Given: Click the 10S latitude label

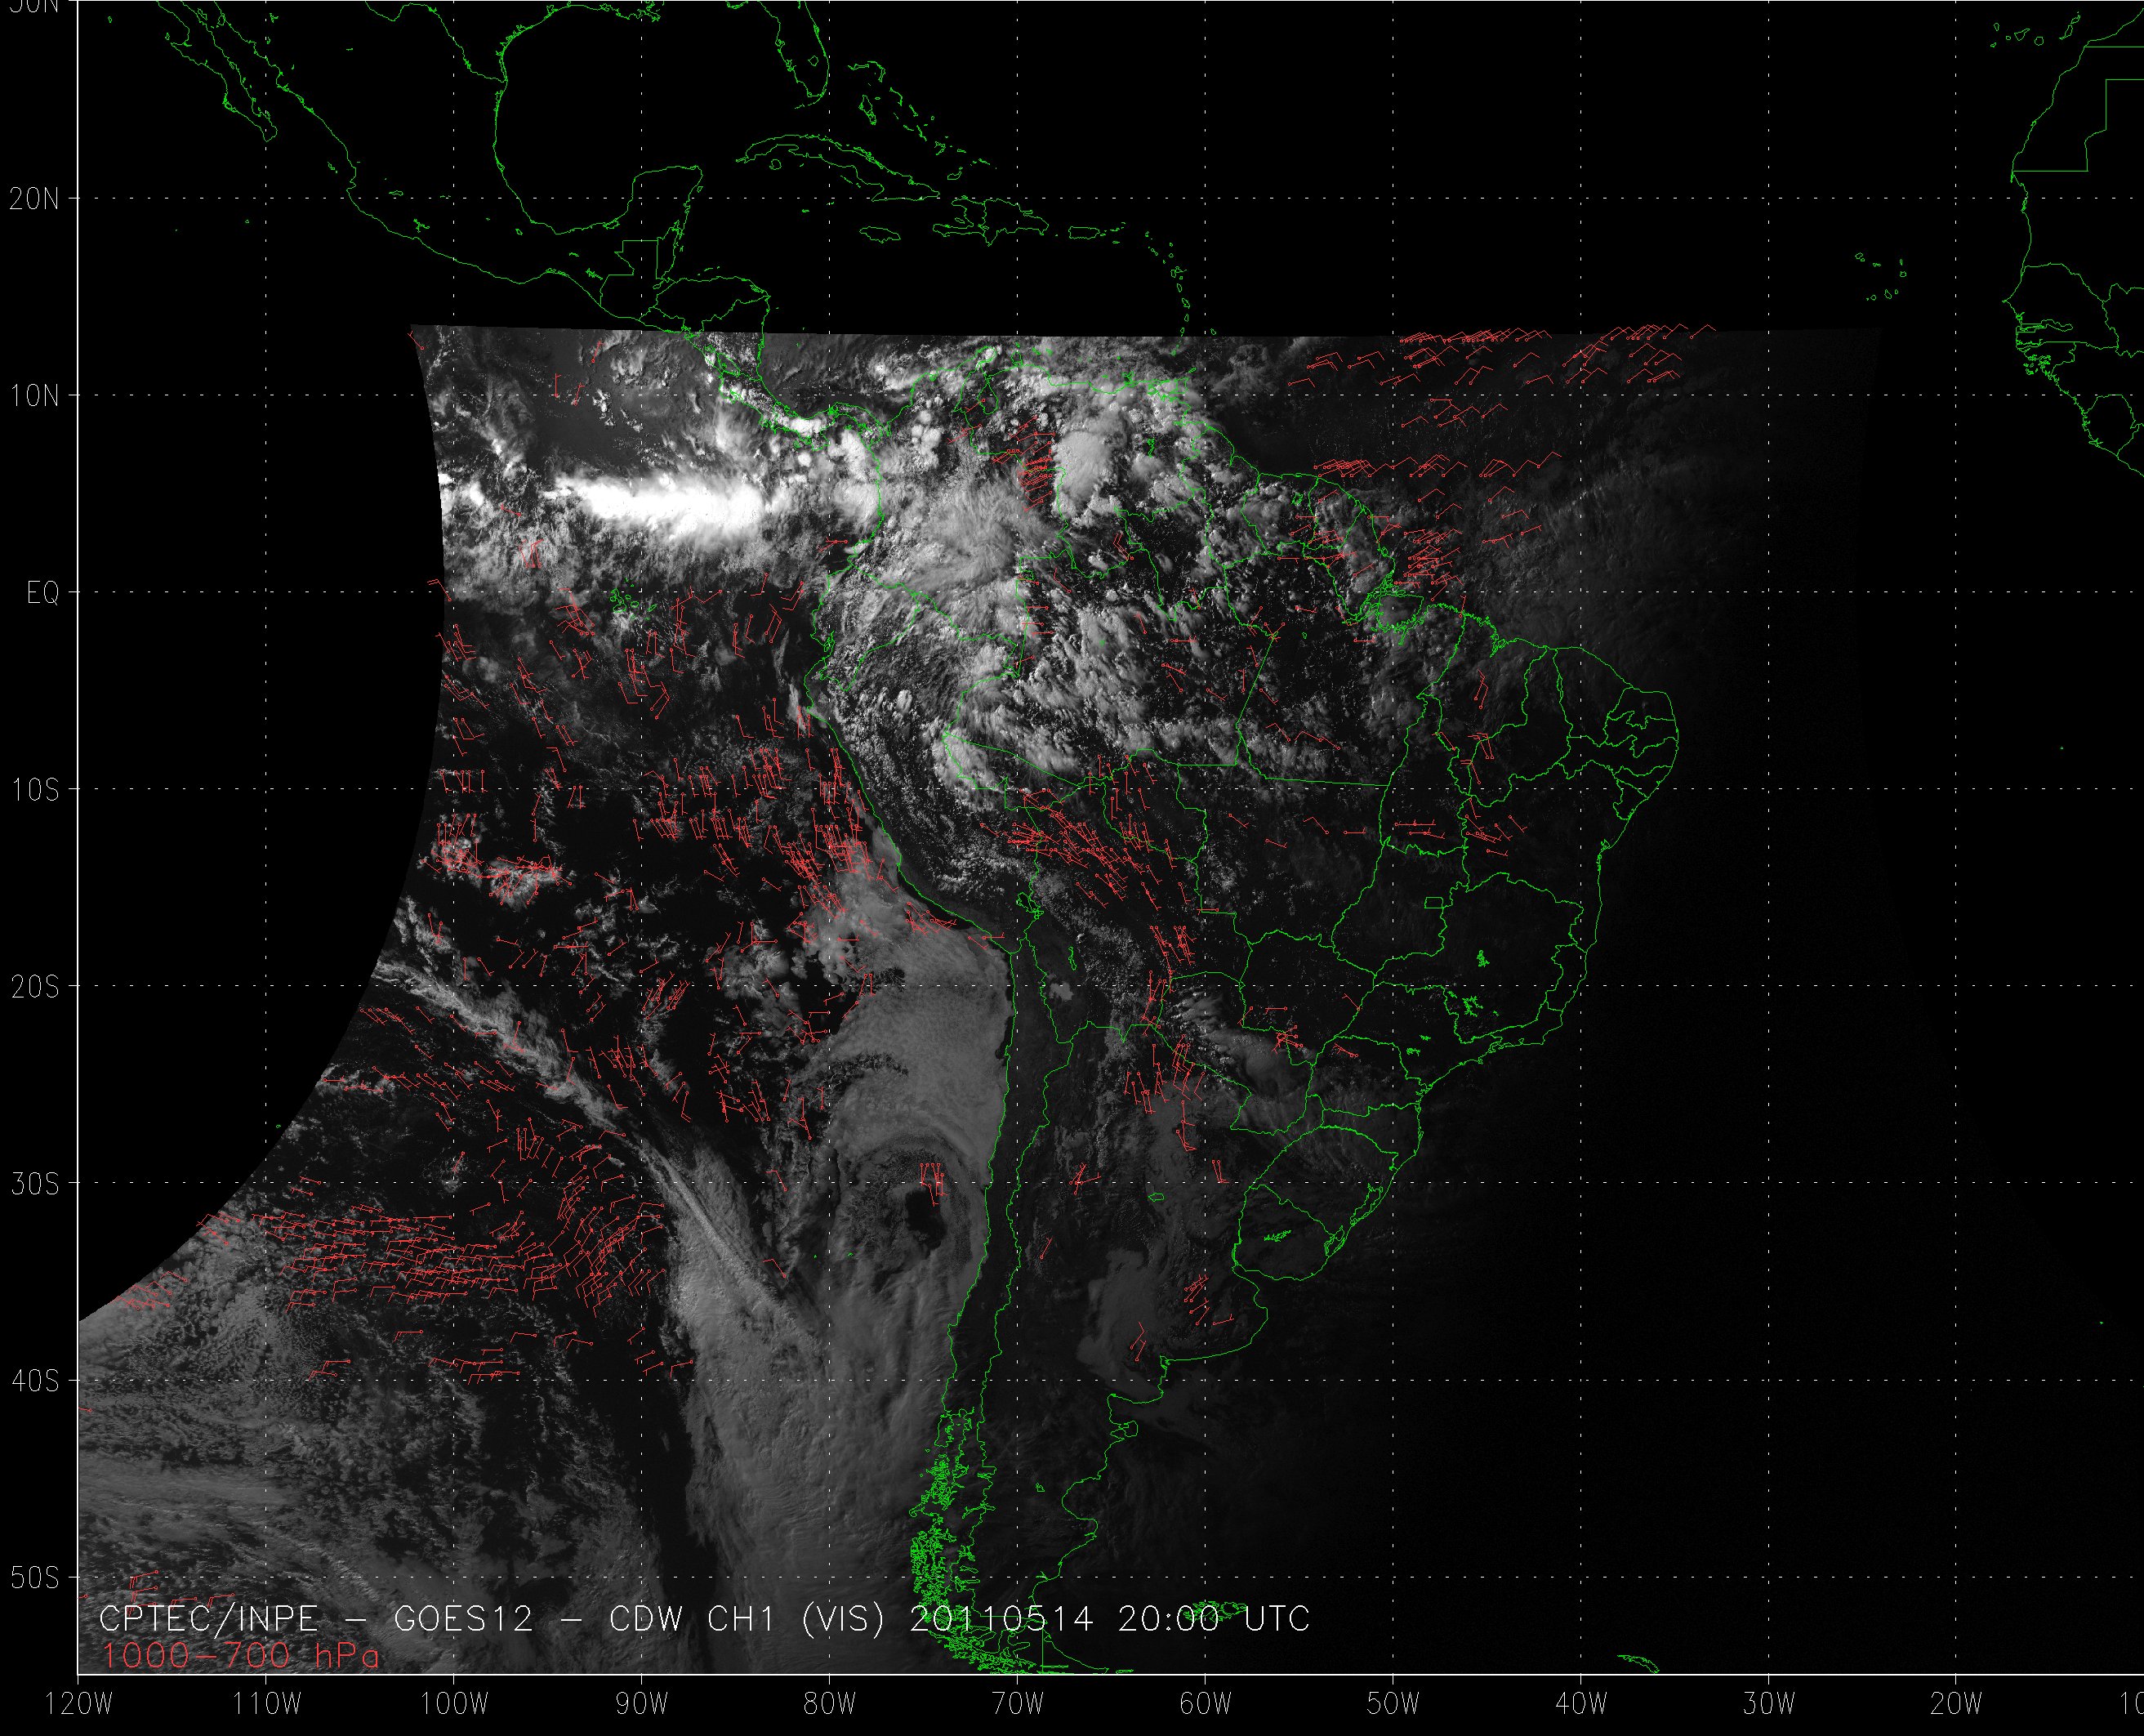Looking at the screenshot, I should tap(34, 791).
